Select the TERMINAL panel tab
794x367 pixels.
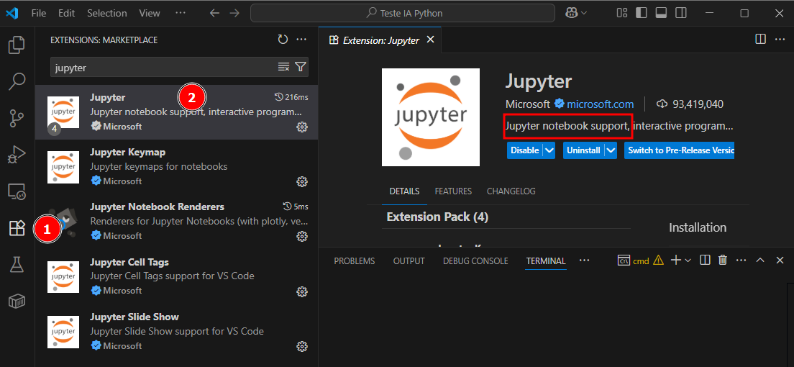[x=546, y=261]
